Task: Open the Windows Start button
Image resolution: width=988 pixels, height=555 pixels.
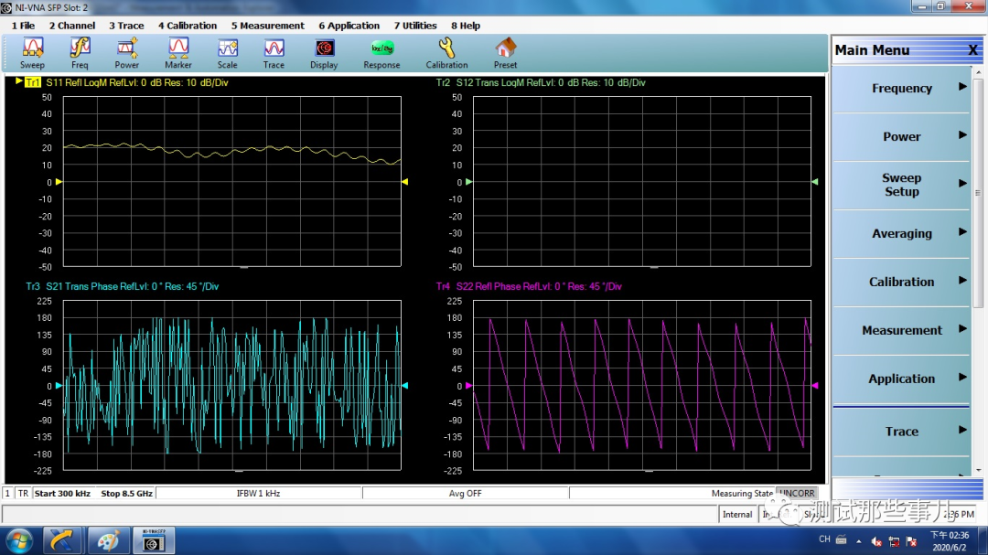Action: (19, 541)
